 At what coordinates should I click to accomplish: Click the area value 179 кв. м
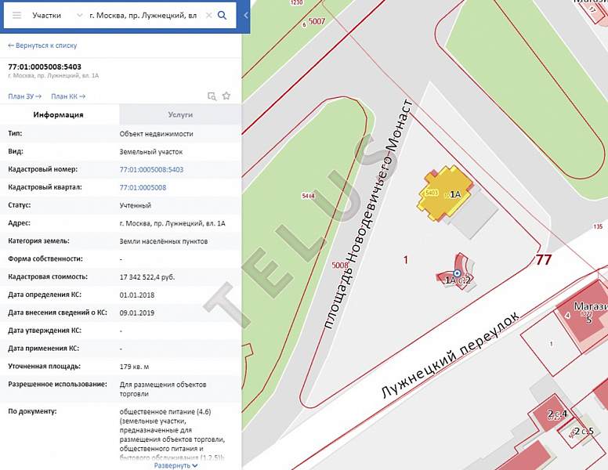pos(134,367)
